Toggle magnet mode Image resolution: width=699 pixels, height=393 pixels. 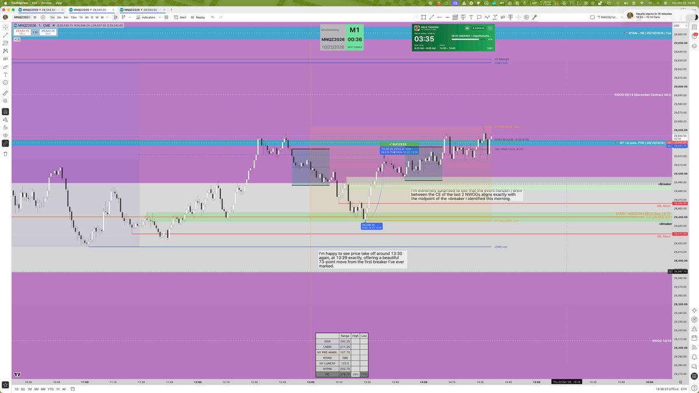tap(6, 111)
